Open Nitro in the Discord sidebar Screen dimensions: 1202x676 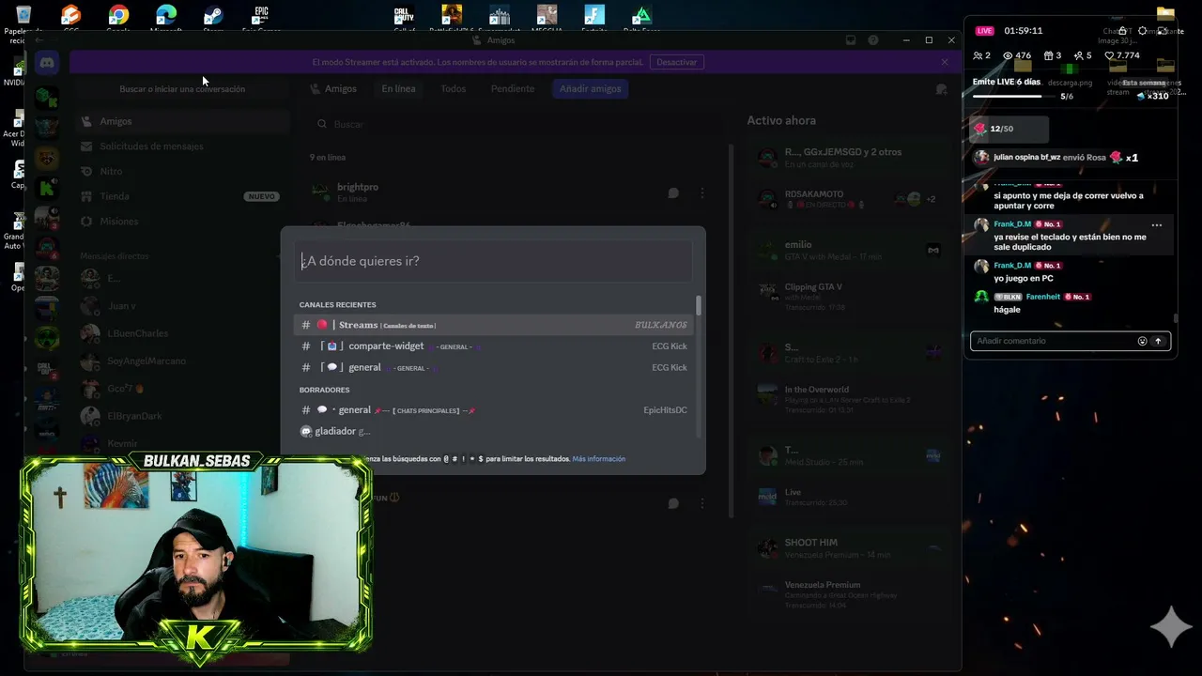tap(183, 172)
